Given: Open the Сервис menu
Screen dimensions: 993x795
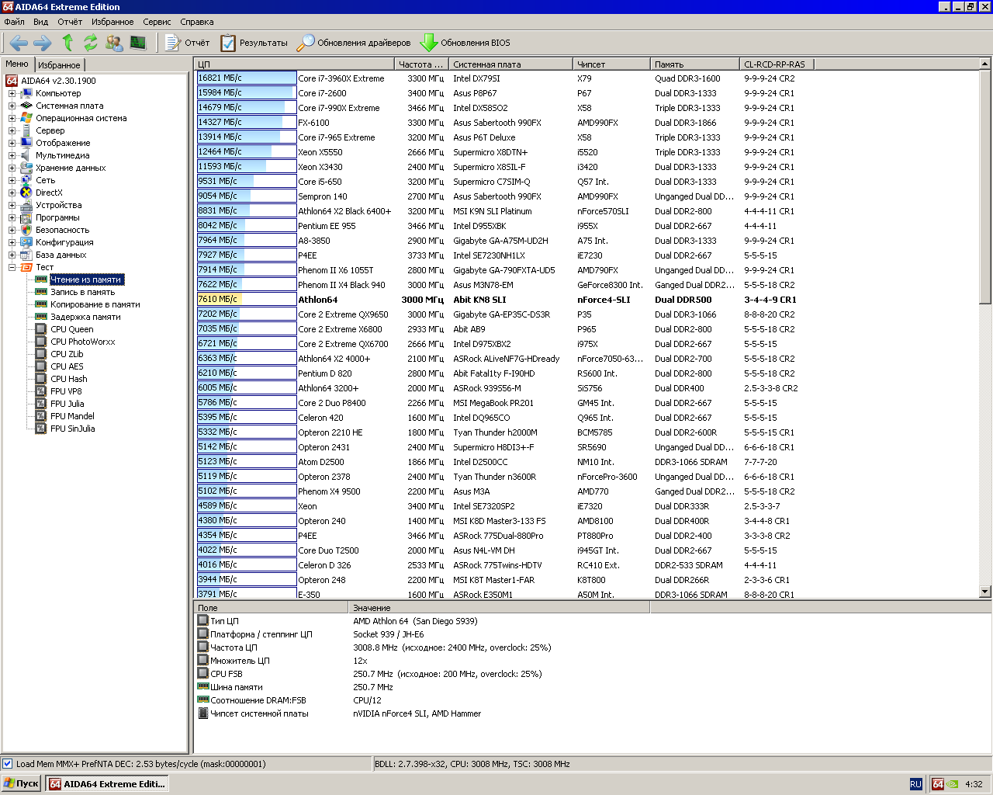Looking at the screenshot, I should coord(157,22).
